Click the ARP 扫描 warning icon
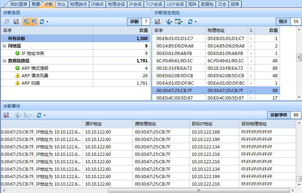302x193 pixels. click(x=17, y=83)
